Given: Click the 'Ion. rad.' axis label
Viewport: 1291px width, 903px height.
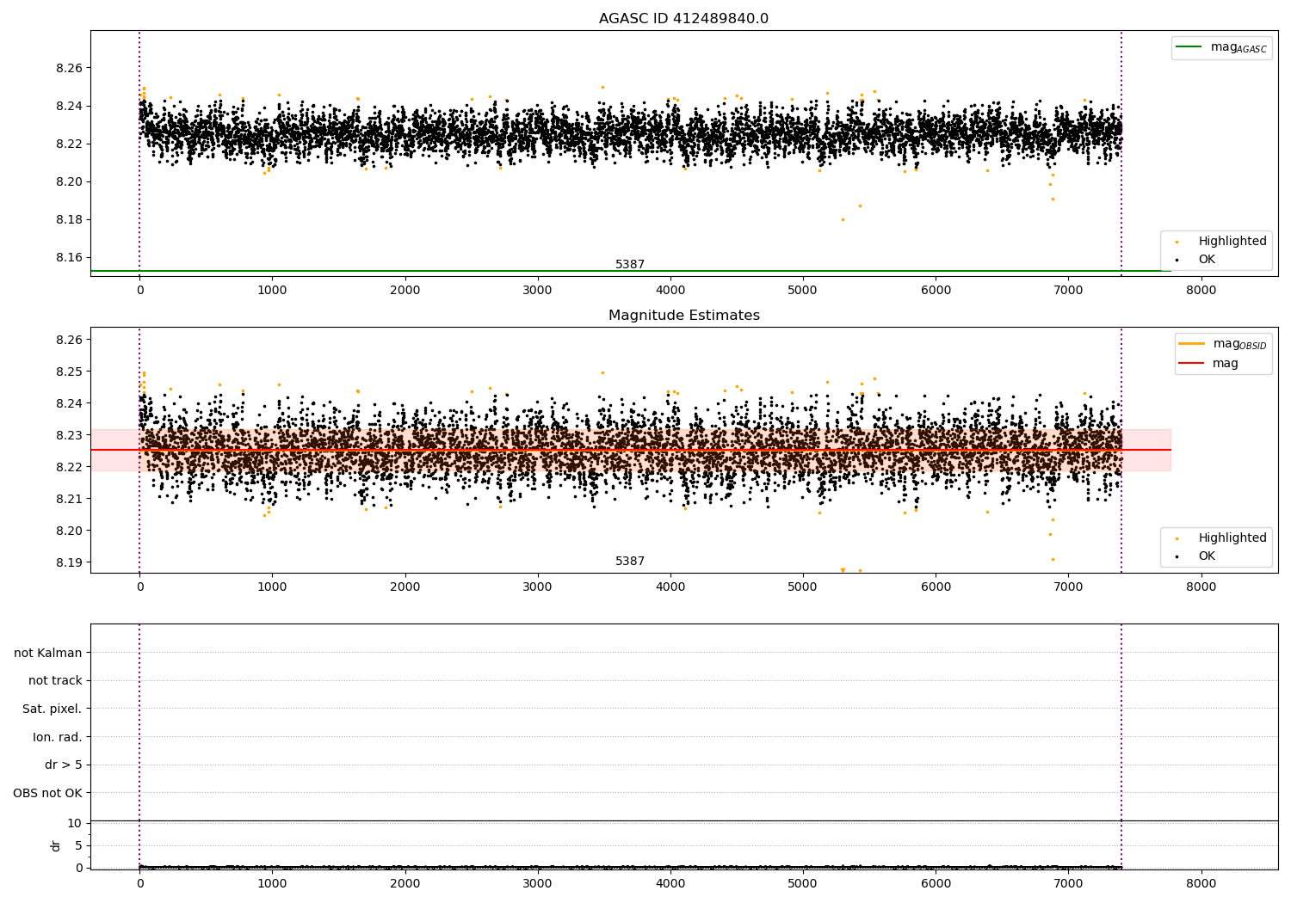Looking at the screenshot, I should point(58,737).
